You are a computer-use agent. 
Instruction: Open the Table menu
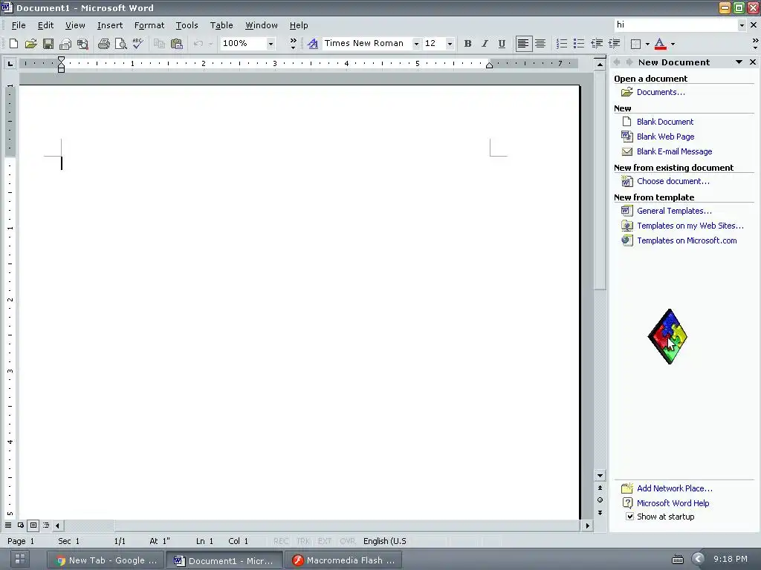pos(221,25)
